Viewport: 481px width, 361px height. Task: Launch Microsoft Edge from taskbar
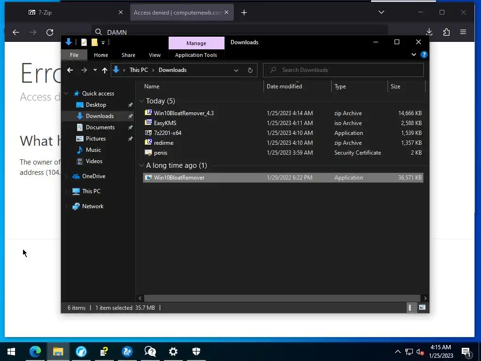(x=35, y=352)
